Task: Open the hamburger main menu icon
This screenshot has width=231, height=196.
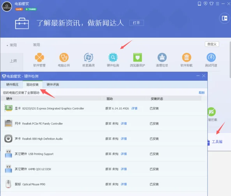Action: tap(217, 4)
